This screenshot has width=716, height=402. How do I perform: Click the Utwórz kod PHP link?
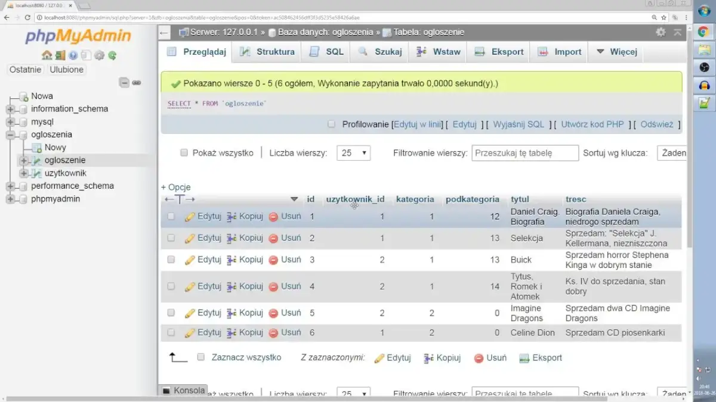592,124
